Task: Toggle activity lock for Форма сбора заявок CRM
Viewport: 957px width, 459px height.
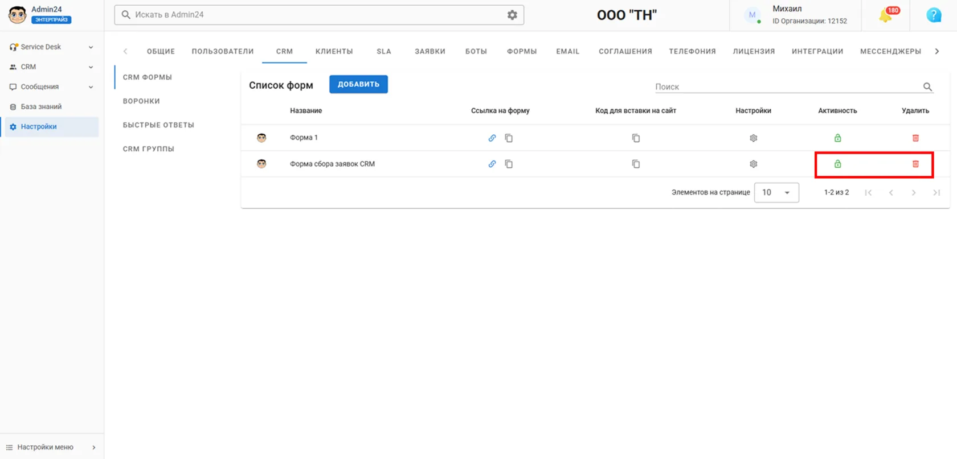Action: pos(837,164)
